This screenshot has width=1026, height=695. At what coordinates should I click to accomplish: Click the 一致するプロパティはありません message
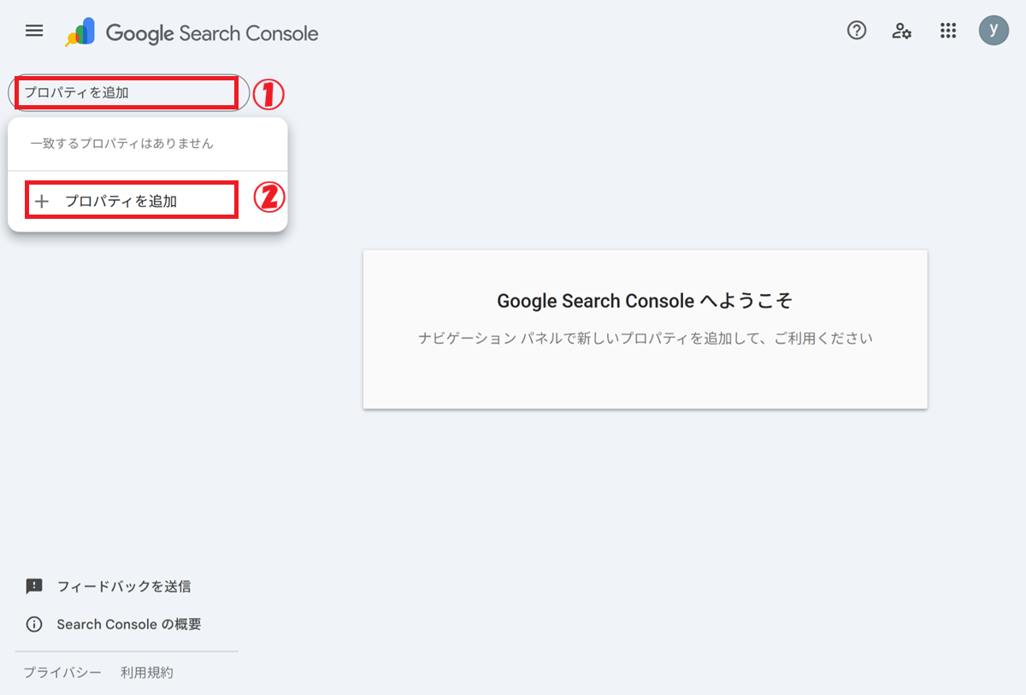coord(121,144)
